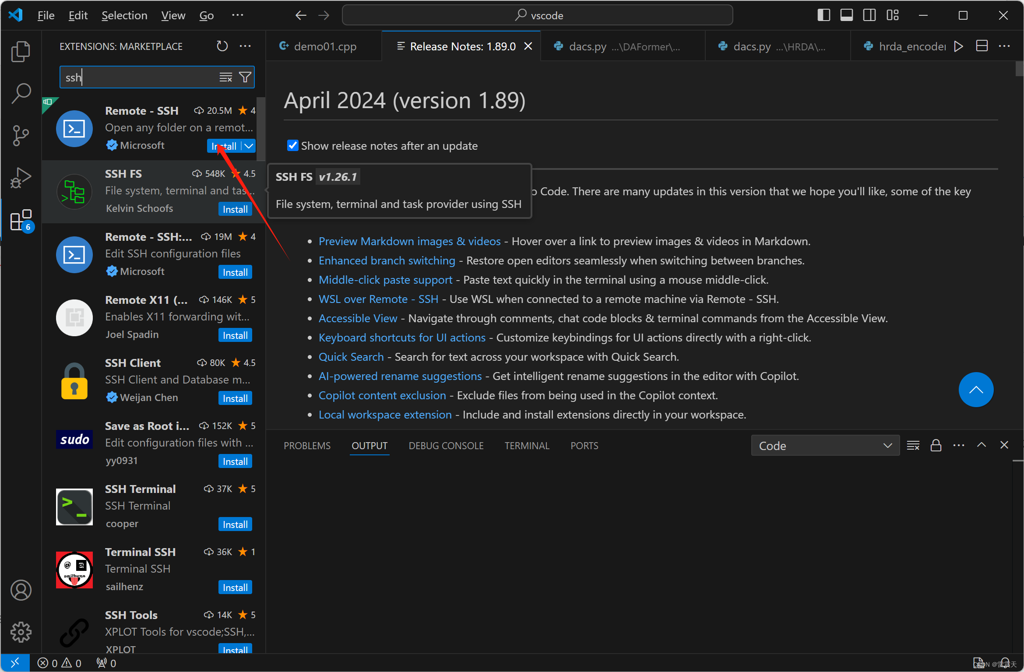Open Extensions view more actions menu
The width and height of the screenshot is (1024, 672).
point(245,46)
